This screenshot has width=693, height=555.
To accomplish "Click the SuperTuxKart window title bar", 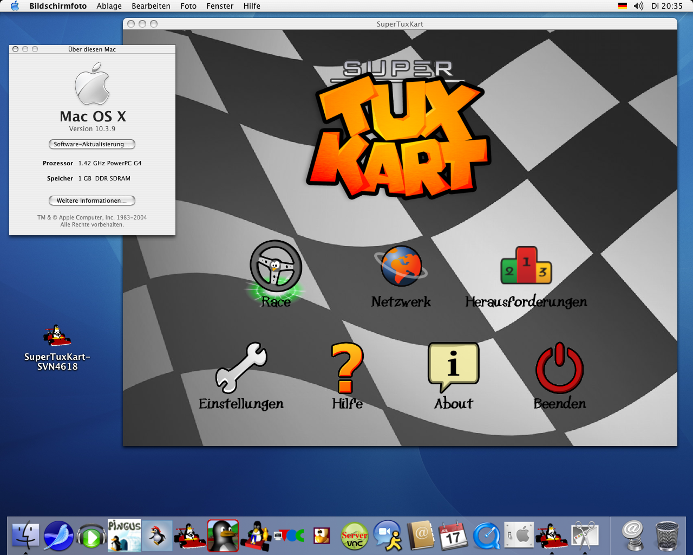I will click(x=400, y=24).
